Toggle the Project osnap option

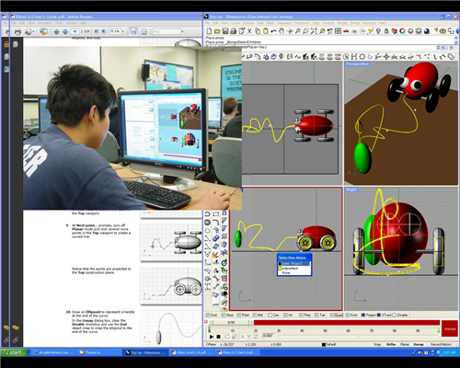point(363,315)
